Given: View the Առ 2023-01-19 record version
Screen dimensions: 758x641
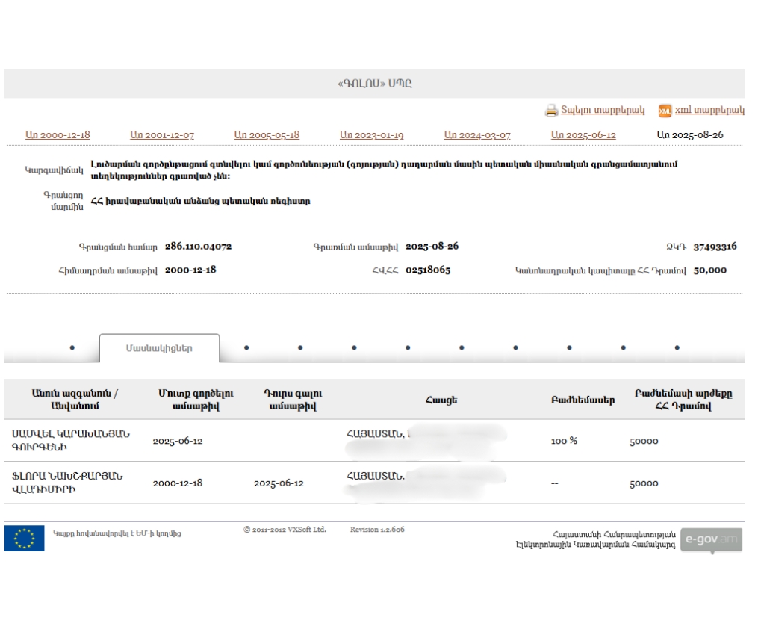Looking at the screenshot, I should [x=371, y=135].
